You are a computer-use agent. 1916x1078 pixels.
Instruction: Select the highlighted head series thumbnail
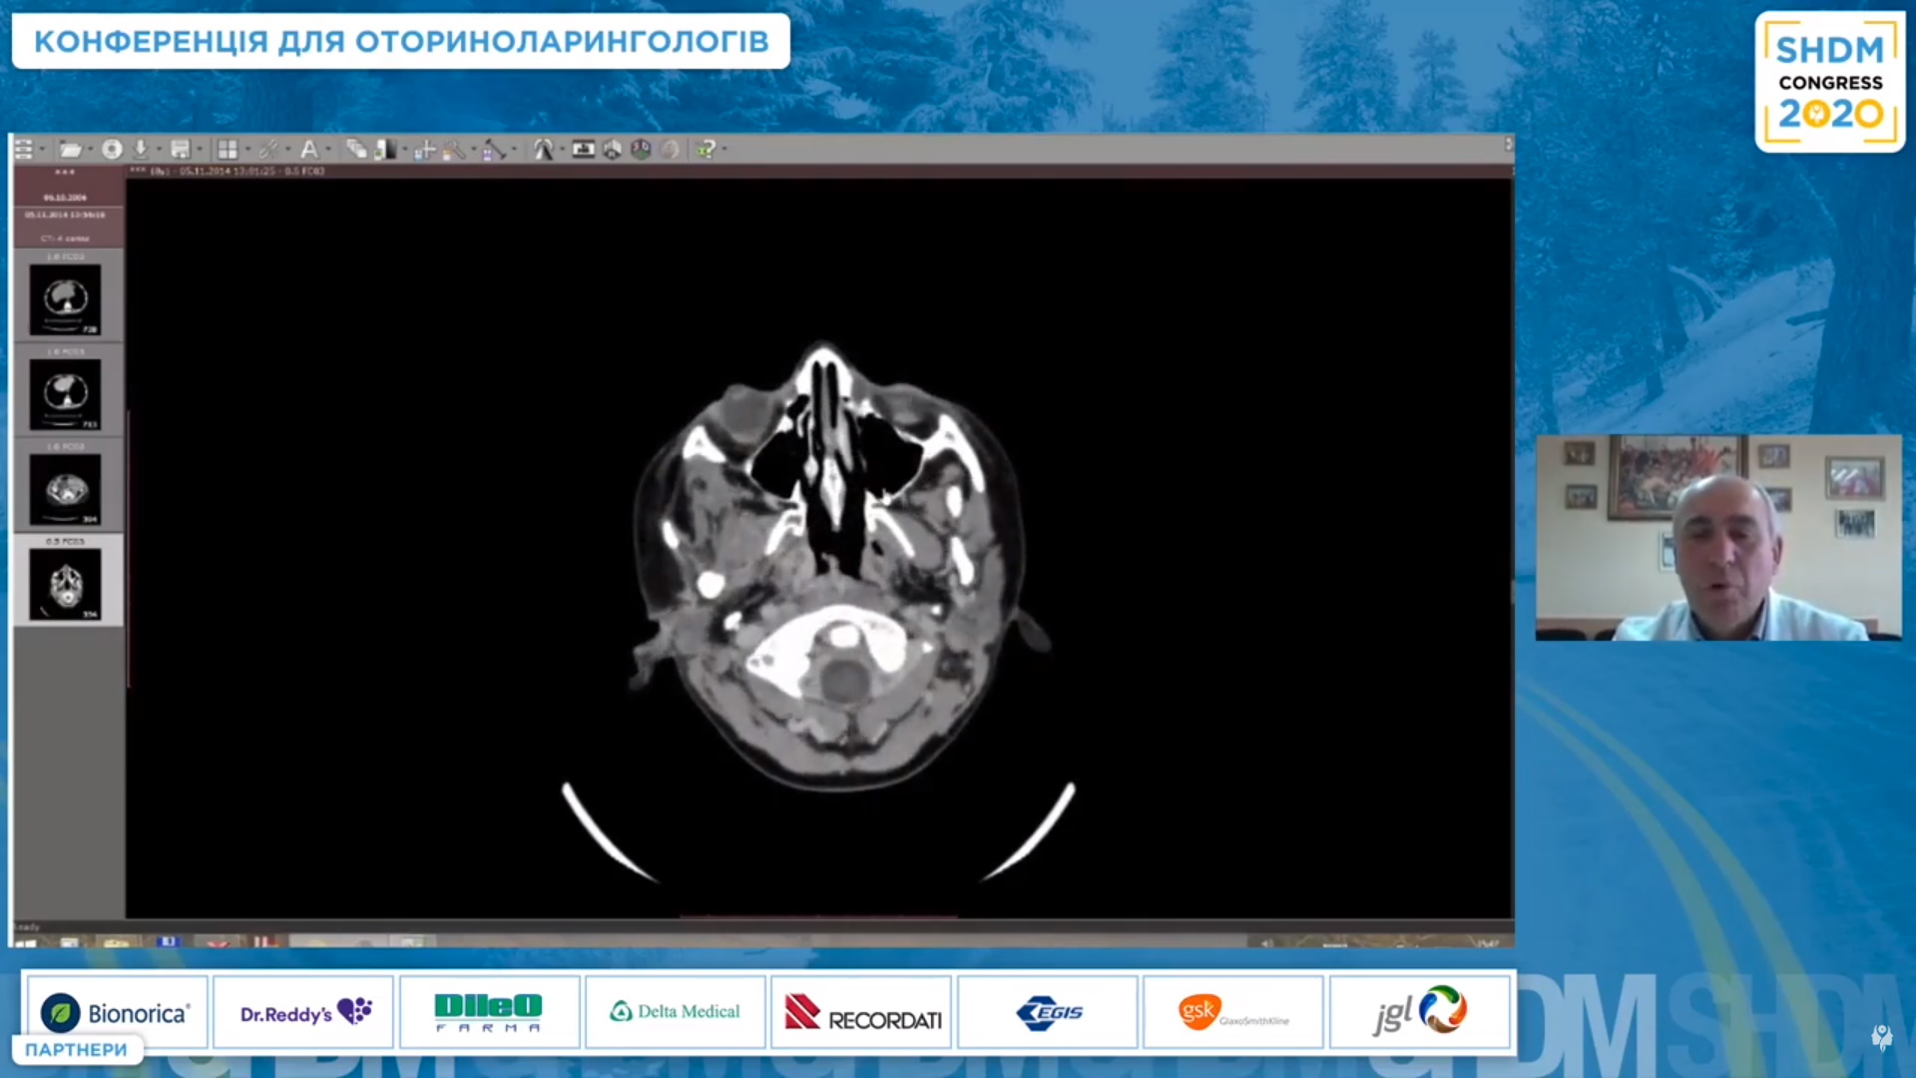(x=66, y=584)
